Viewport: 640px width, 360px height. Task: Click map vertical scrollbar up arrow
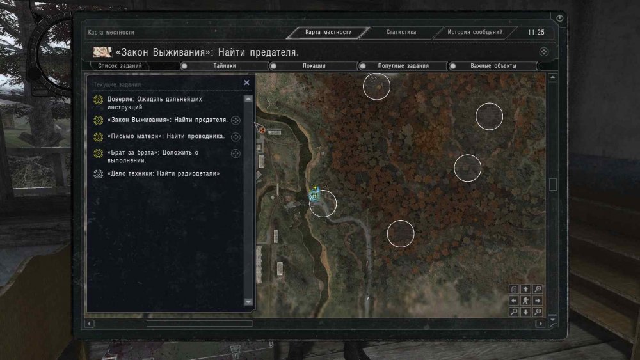pyautogui.click(x=553, y=77)
